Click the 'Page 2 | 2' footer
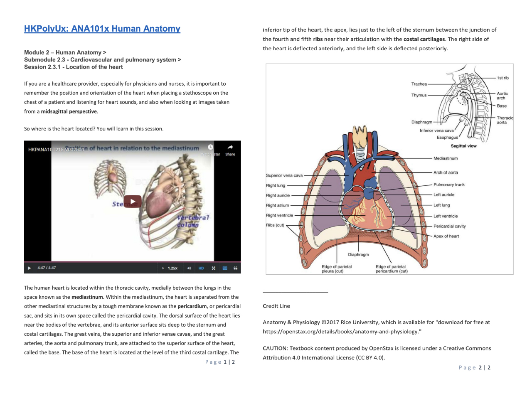532x399 pixels. pyautogui.click(x=475, y=367)
